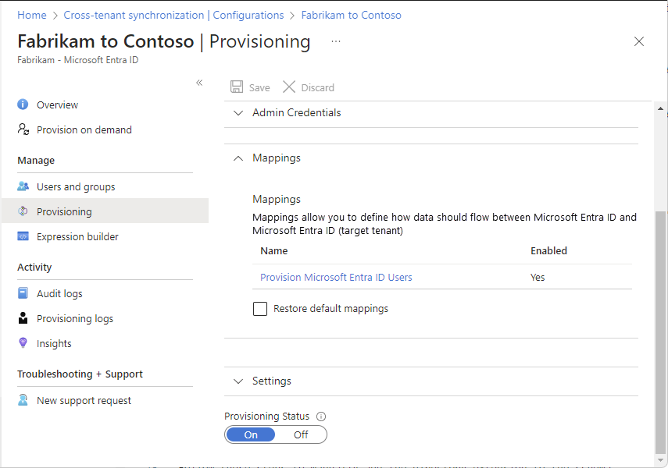Click the New support request icon
This screenshot has width=668, height=468.
tap(23, 400)
